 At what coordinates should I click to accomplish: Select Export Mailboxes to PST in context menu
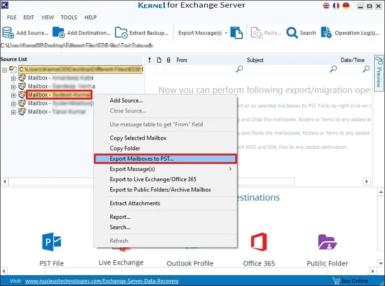165,159
